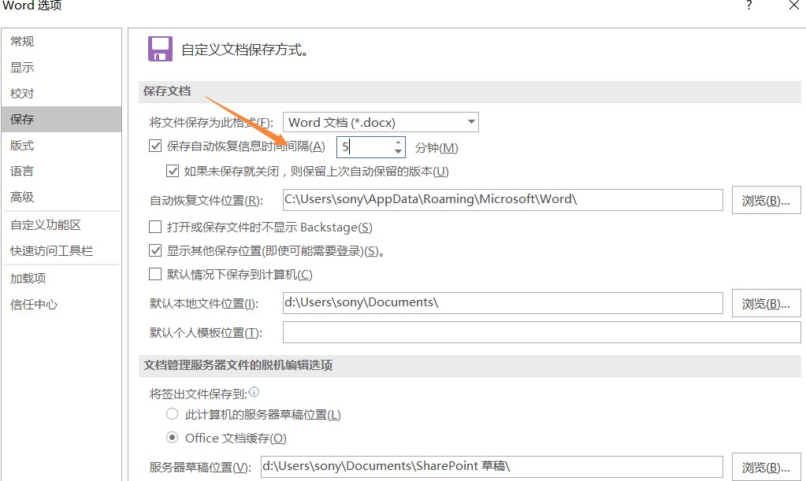Viewport: 806px width, 481px height.
Task: Select Office 文档缓存 radio button
Action: 173,438
